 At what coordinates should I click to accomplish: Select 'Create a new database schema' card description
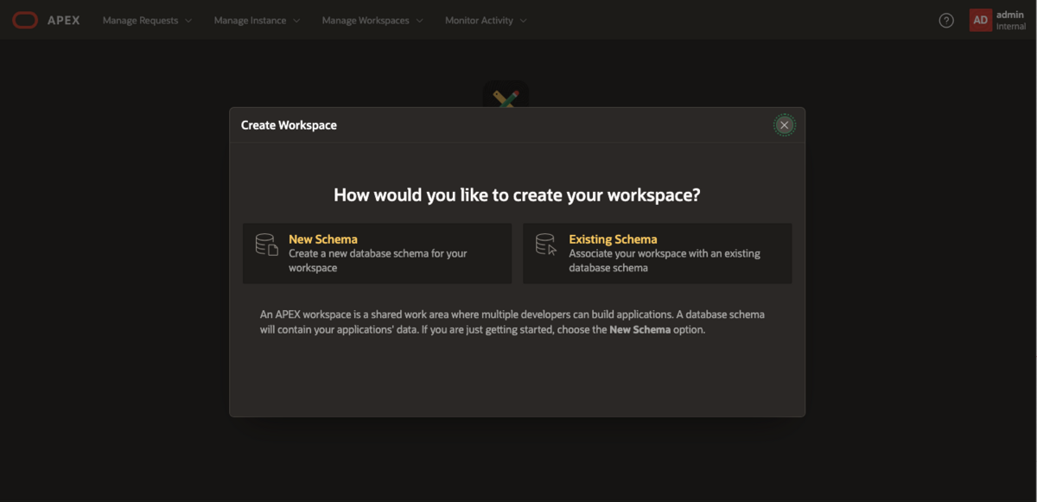(x=378, y=261)
